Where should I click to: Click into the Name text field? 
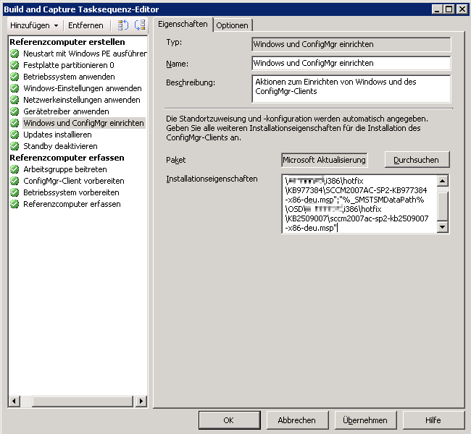pyautogui.click(x=351, y=64)
